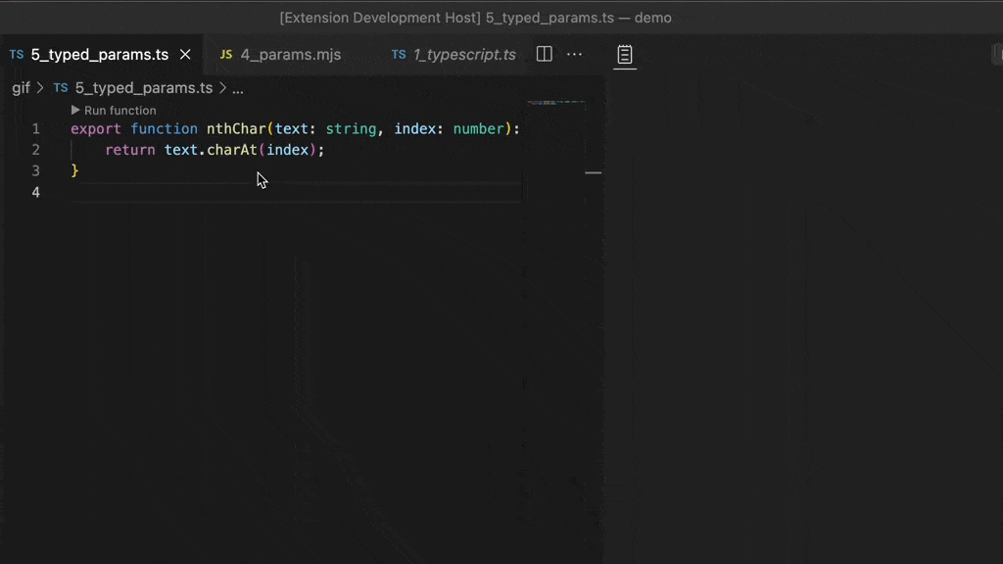Select the 5_typed_params.ts tab
The width and height of the screenshot is (1003, 564).
point(98,55)
